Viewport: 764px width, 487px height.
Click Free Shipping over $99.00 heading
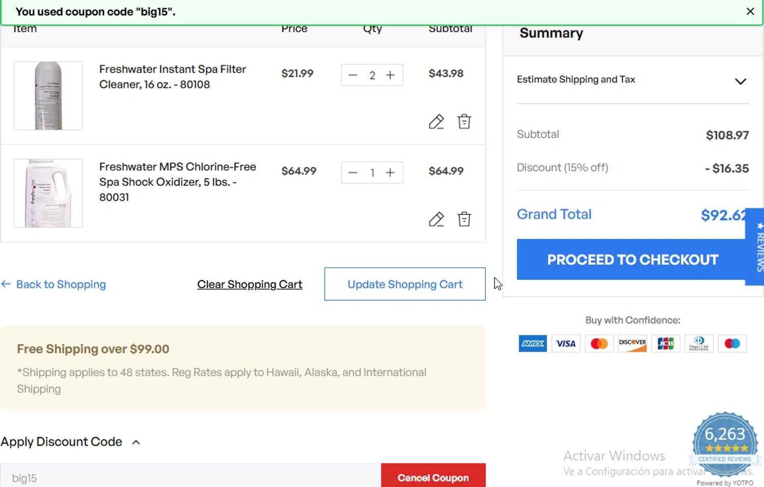(x=93, y=349)
